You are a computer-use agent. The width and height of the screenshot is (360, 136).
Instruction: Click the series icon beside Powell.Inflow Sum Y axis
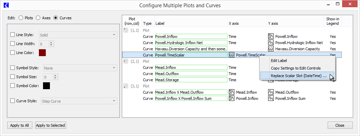[271, 98]
